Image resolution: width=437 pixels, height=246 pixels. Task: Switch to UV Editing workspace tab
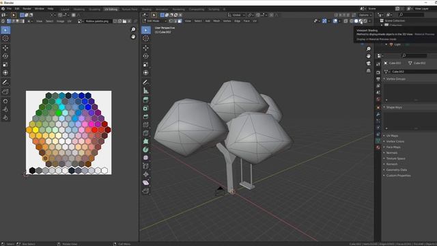[x=111, y=9]
